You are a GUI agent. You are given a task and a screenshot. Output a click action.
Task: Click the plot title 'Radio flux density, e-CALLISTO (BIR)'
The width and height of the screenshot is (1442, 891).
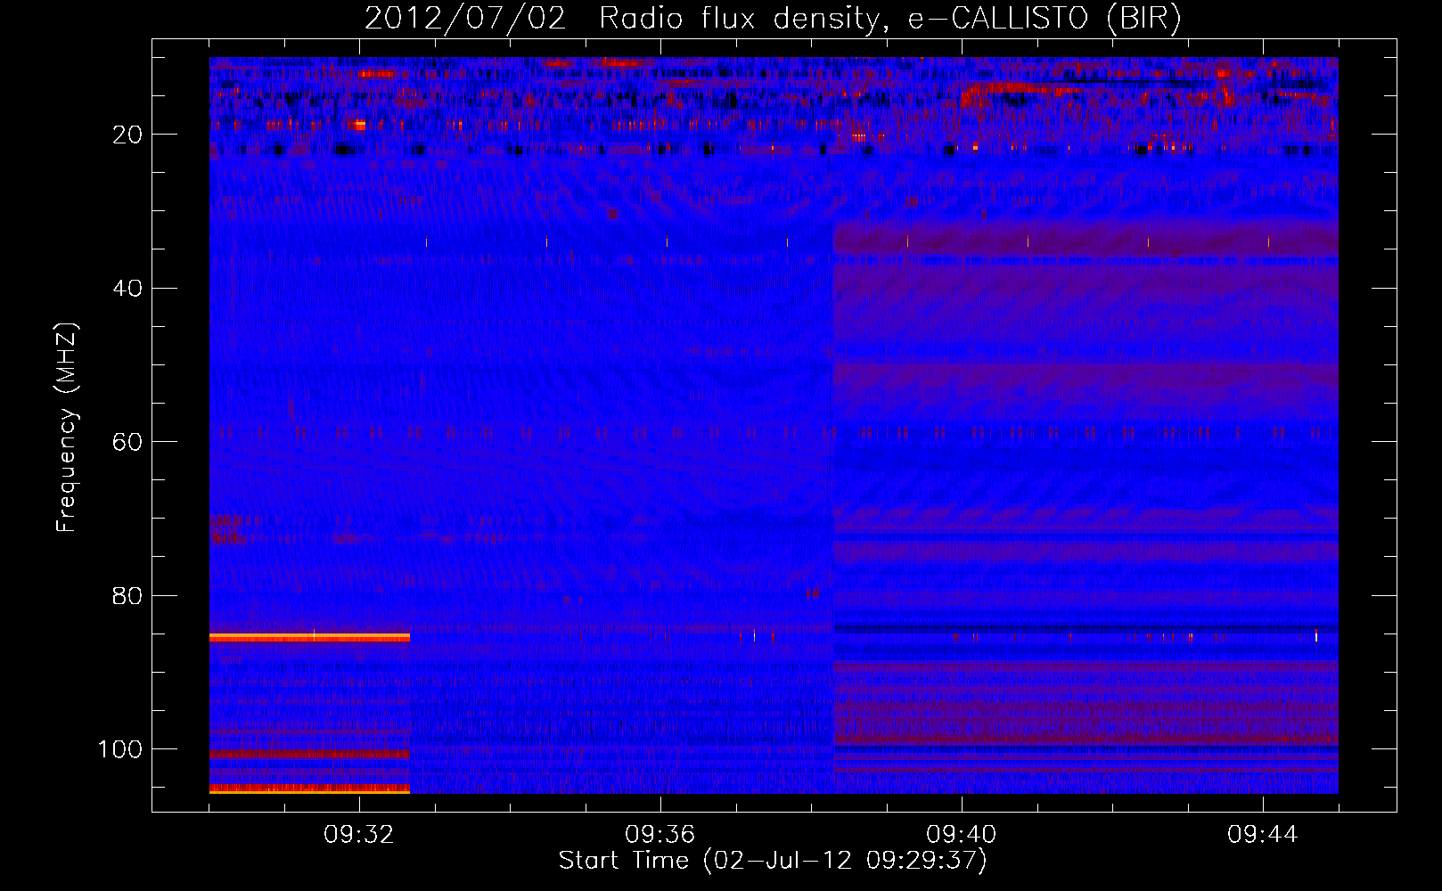pos(889,19)
